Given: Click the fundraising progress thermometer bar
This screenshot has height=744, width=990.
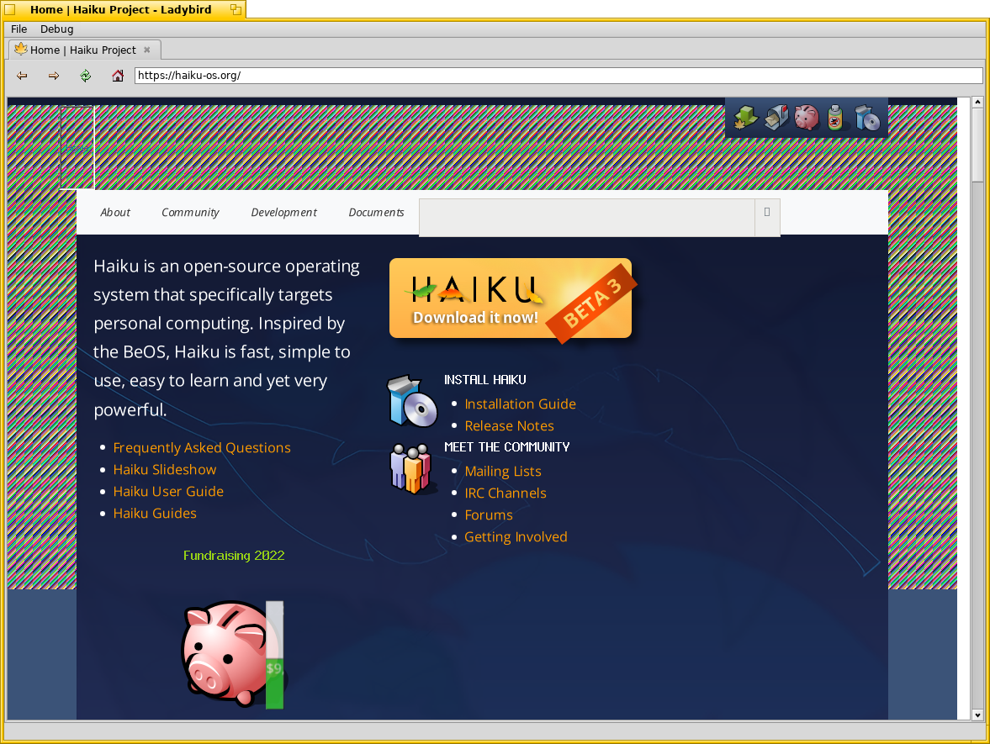Looking at the screenshot, I should [274, 656].
